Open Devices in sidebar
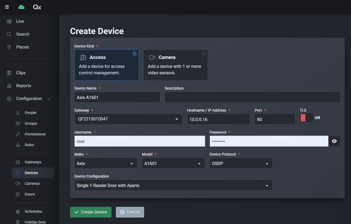 33,173
